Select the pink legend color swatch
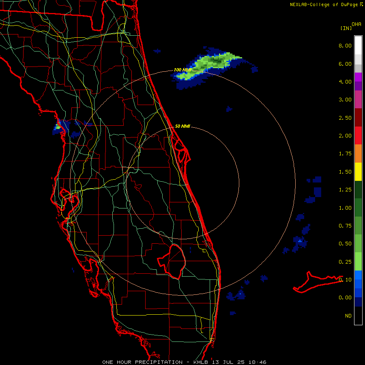365x365 pixels. coord(358,99)
